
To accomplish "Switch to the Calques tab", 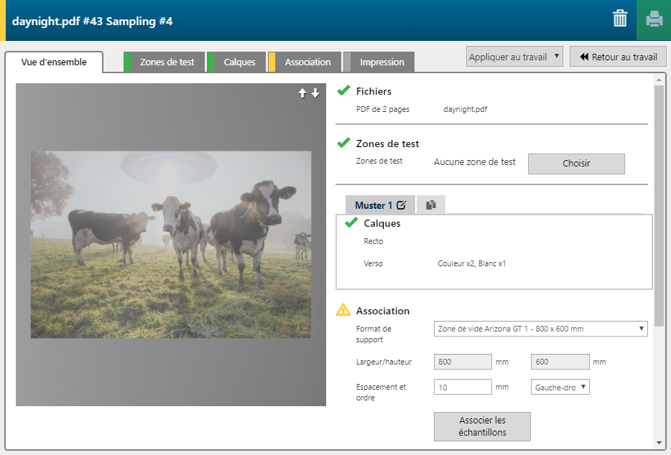I will [239, 62].
